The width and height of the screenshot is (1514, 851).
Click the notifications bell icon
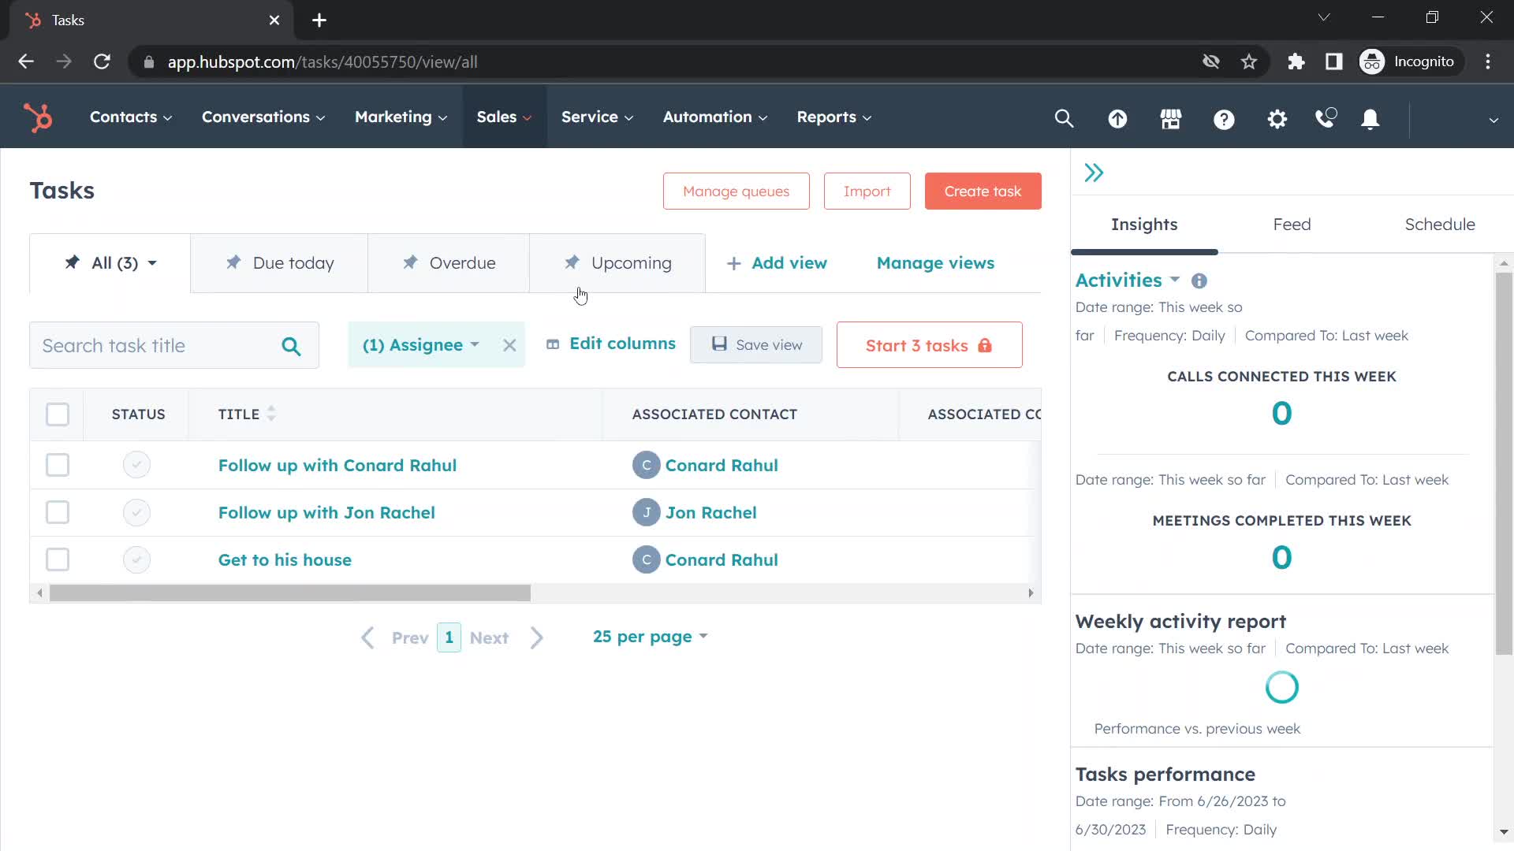click(x=1370, y=118)
